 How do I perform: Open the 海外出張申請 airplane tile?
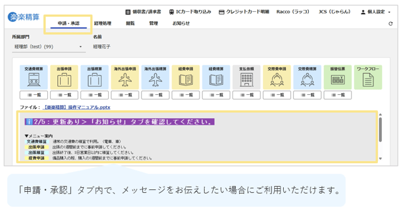125,77
